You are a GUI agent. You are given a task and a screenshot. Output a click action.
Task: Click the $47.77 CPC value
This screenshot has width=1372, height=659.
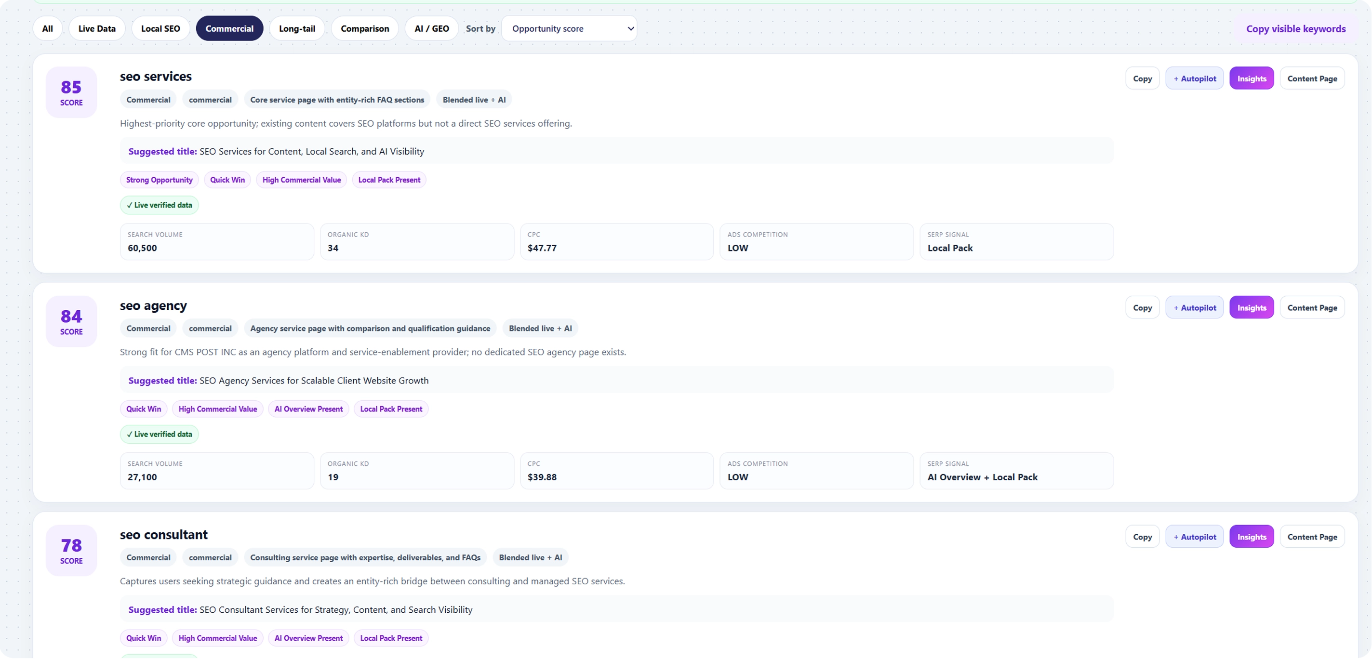tap(542, 248)
